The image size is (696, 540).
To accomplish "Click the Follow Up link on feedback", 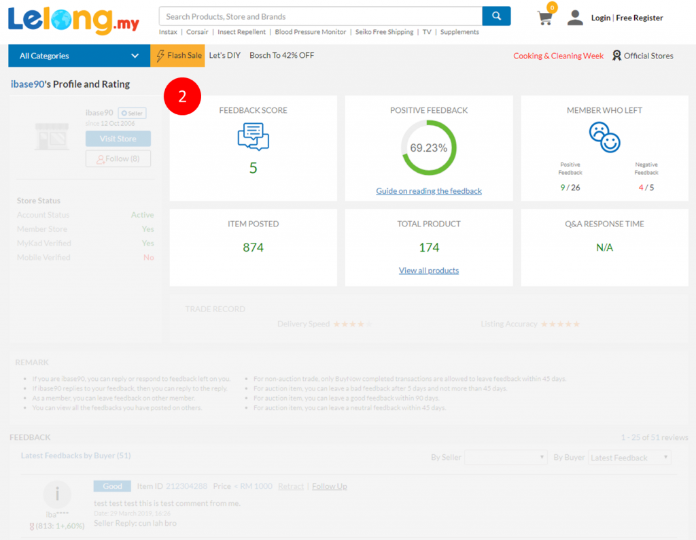I will point(330,486).
